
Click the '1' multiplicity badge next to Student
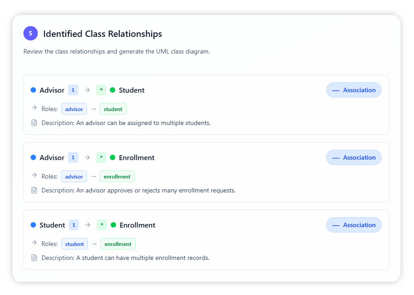coord(74,225)
